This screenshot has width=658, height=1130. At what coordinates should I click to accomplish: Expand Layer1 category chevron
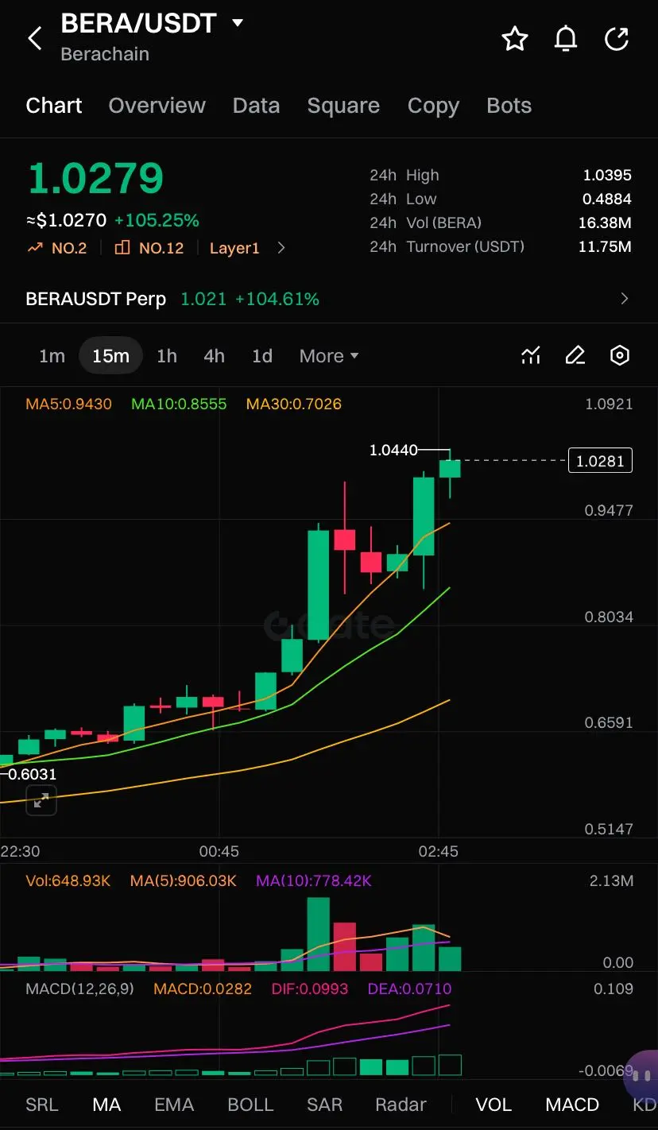click(x=281, y=248)
